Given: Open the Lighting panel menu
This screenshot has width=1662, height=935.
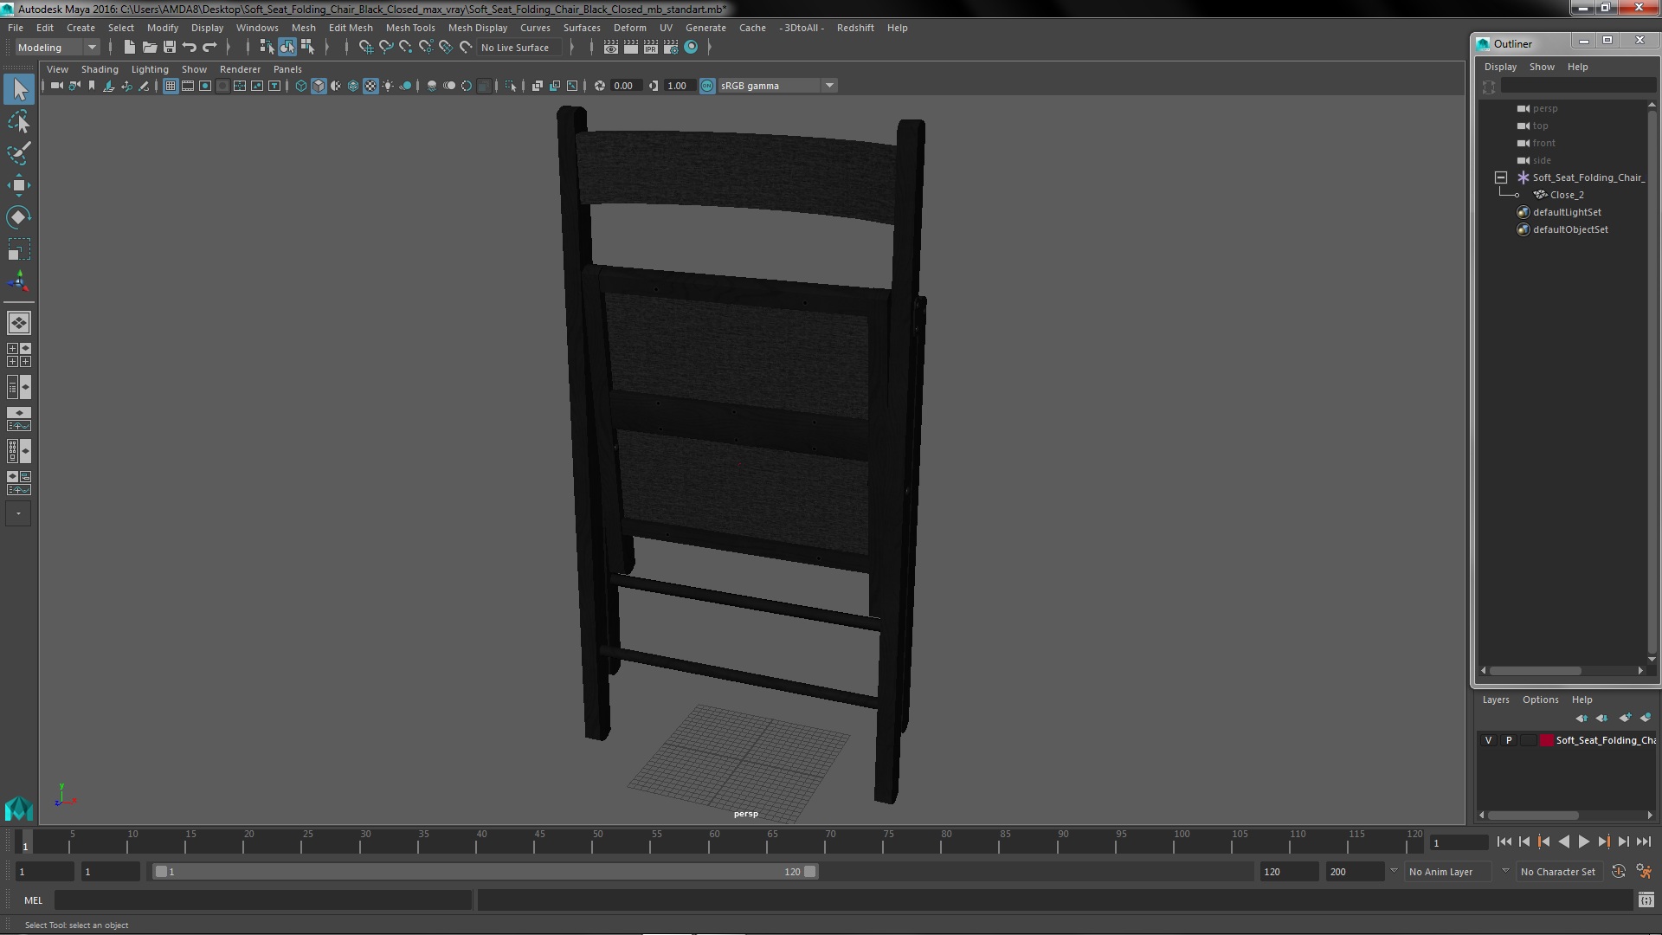Looking at the screenshot, I should coord(150,69).
